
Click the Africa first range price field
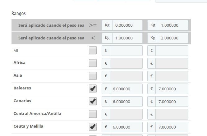click(126, 63)
